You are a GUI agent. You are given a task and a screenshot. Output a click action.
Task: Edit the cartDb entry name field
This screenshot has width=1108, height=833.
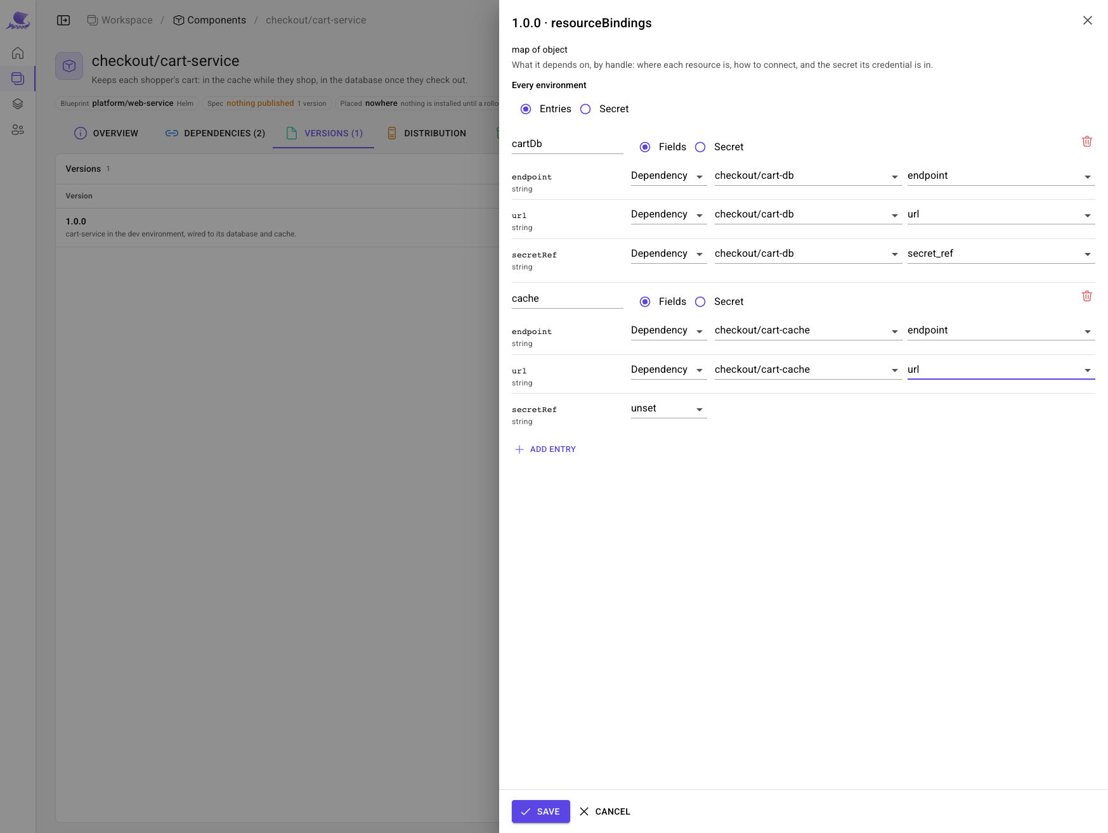pyautogui.click(x=567, y=144)
